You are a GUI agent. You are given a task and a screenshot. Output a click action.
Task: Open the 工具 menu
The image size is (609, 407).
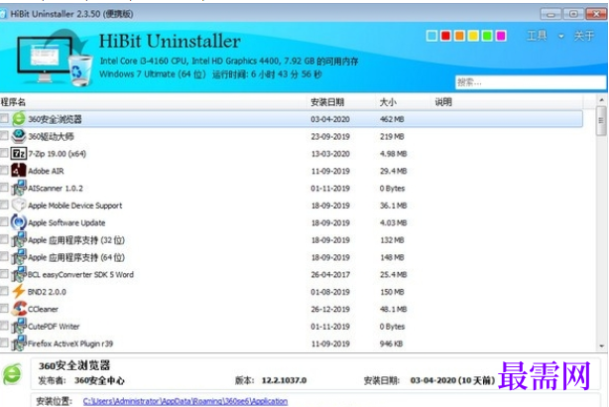(537, 36)
